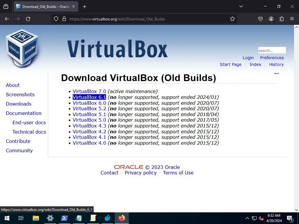Open the VirtualBox 6.0 link
The height and width of the screenshot is (224, 299).
pyautogui.click(x=89, y=103)
